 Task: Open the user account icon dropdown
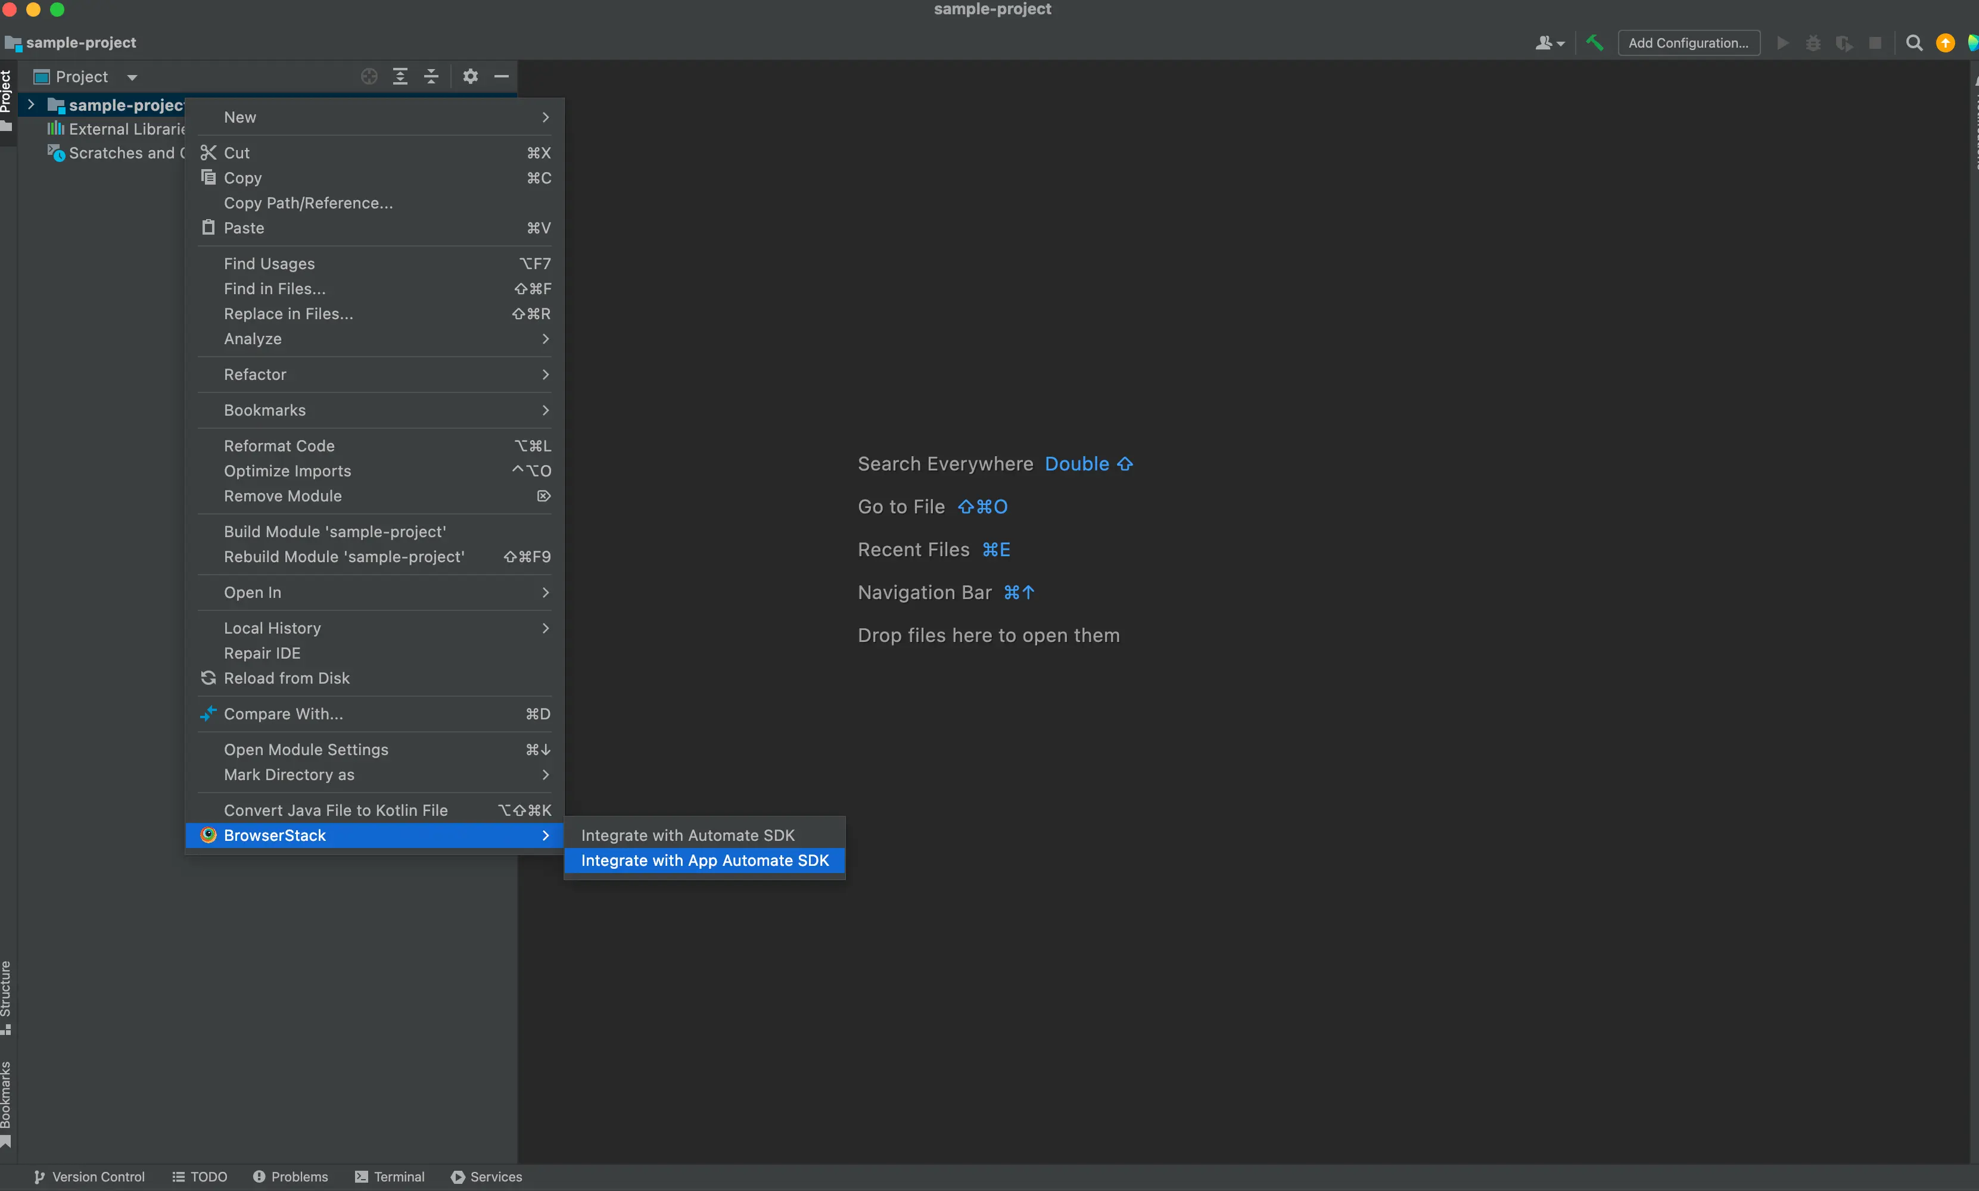pos(1549,42)
